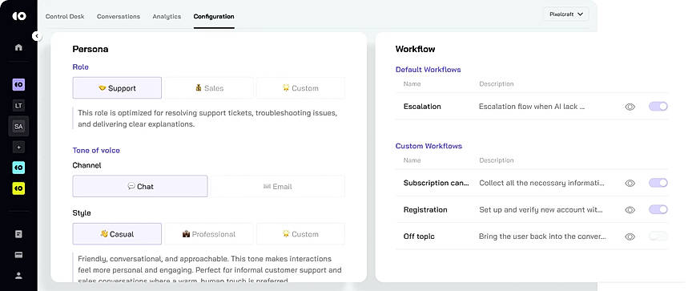Click 'Bring the user back' description

click(x=542, y=236)
